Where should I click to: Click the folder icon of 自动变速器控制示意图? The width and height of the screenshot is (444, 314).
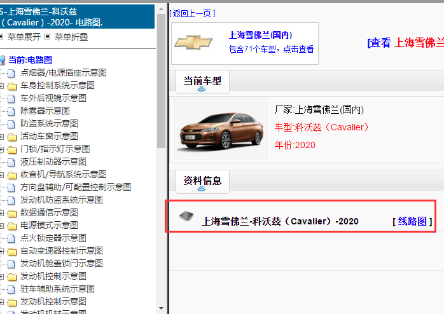point(12,252)
